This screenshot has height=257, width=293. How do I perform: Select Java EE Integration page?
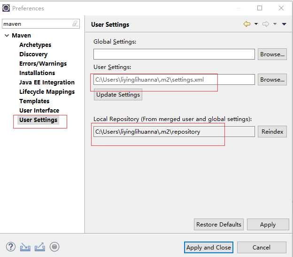coord(47,83)
